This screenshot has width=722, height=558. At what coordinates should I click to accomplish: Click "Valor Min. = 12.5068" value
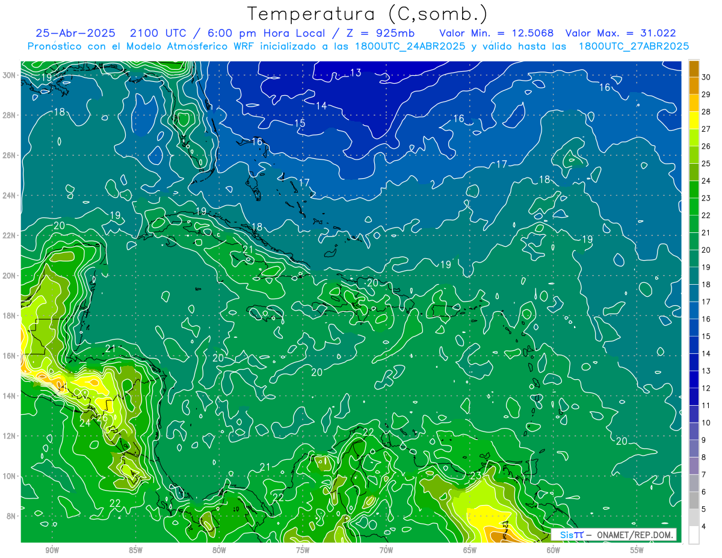pyautogui.click(x=496, y=33)
